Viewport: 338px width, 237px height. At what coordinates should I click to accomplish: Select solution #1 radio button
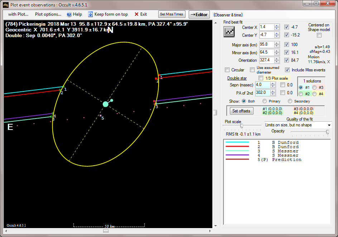(x=301, y=87)
